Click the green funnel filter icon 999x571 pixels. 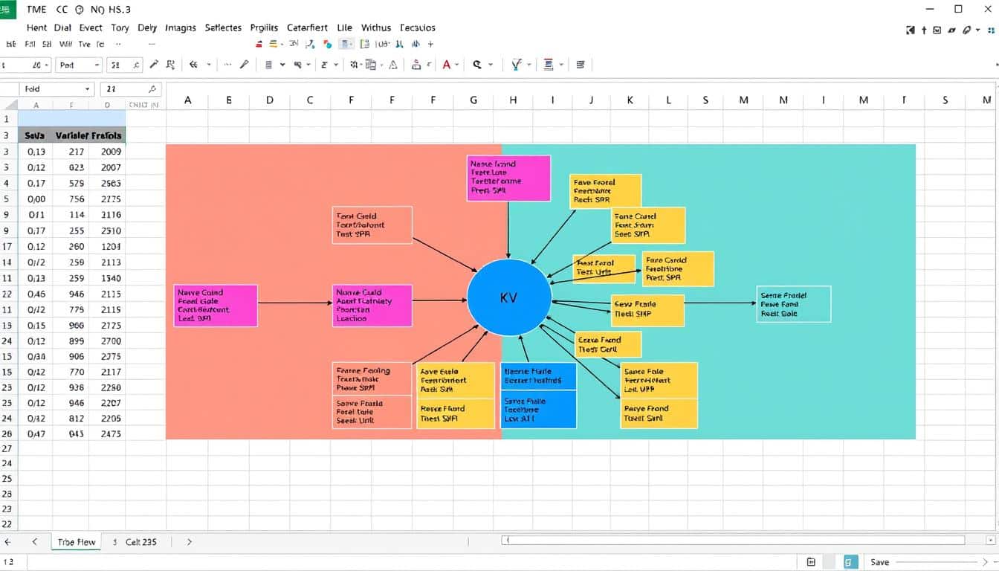tap(517, 65)
